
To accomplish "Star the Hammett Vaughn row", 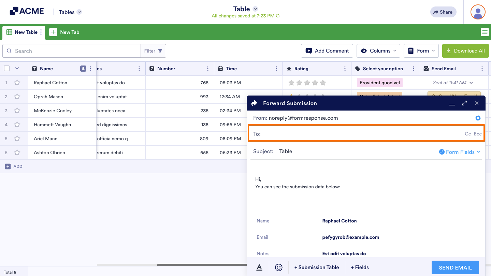I will [17, 125].
